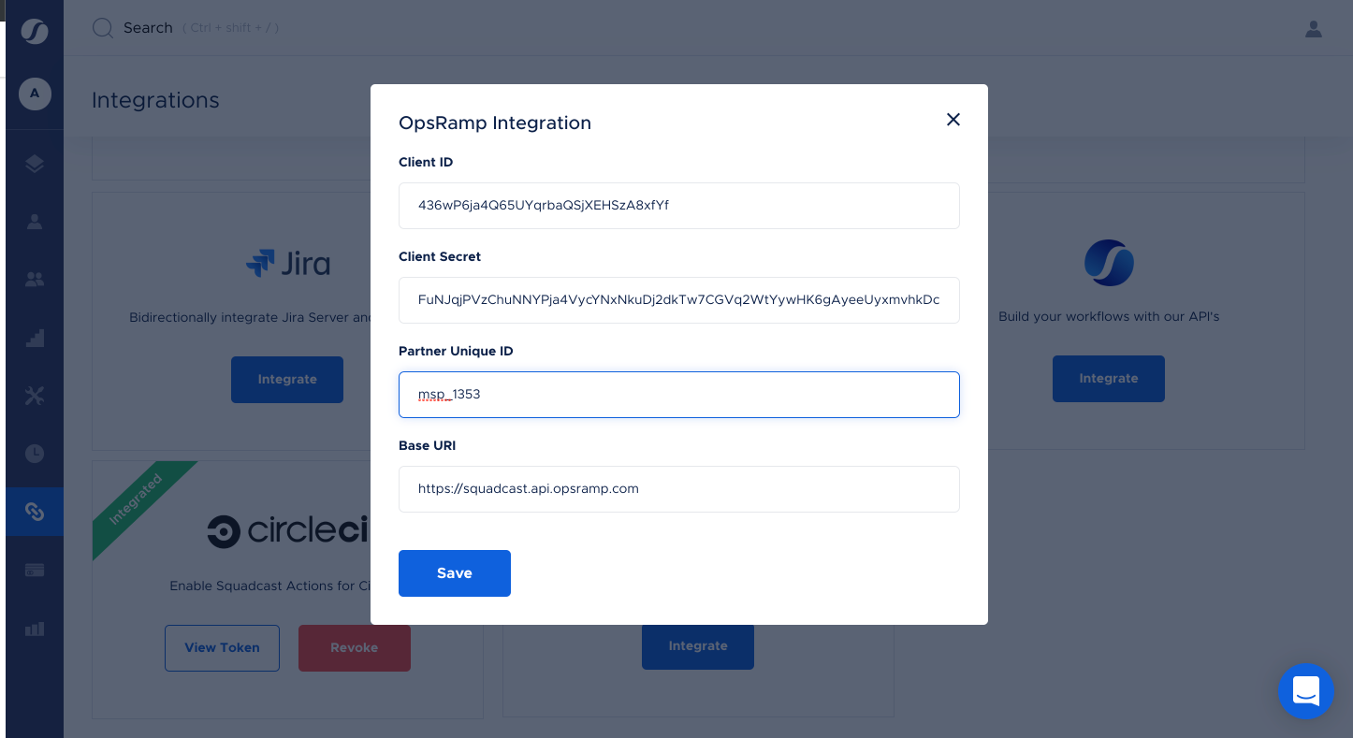Click the magnifier search icon in the top bar

coord(102,28)
